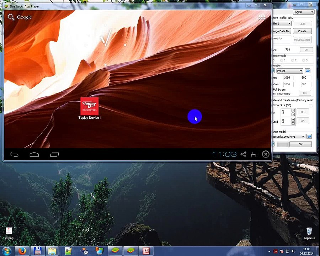Increase the Data partition size stepper
Image resolution: width=320 pixels, height=256 pixels.
tap(293, 111)
